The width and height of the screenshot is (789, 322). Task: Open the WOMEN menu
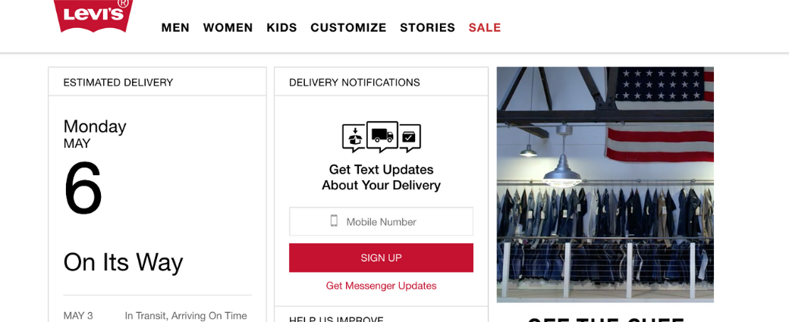pyautogui.click(x=228, y=28)
